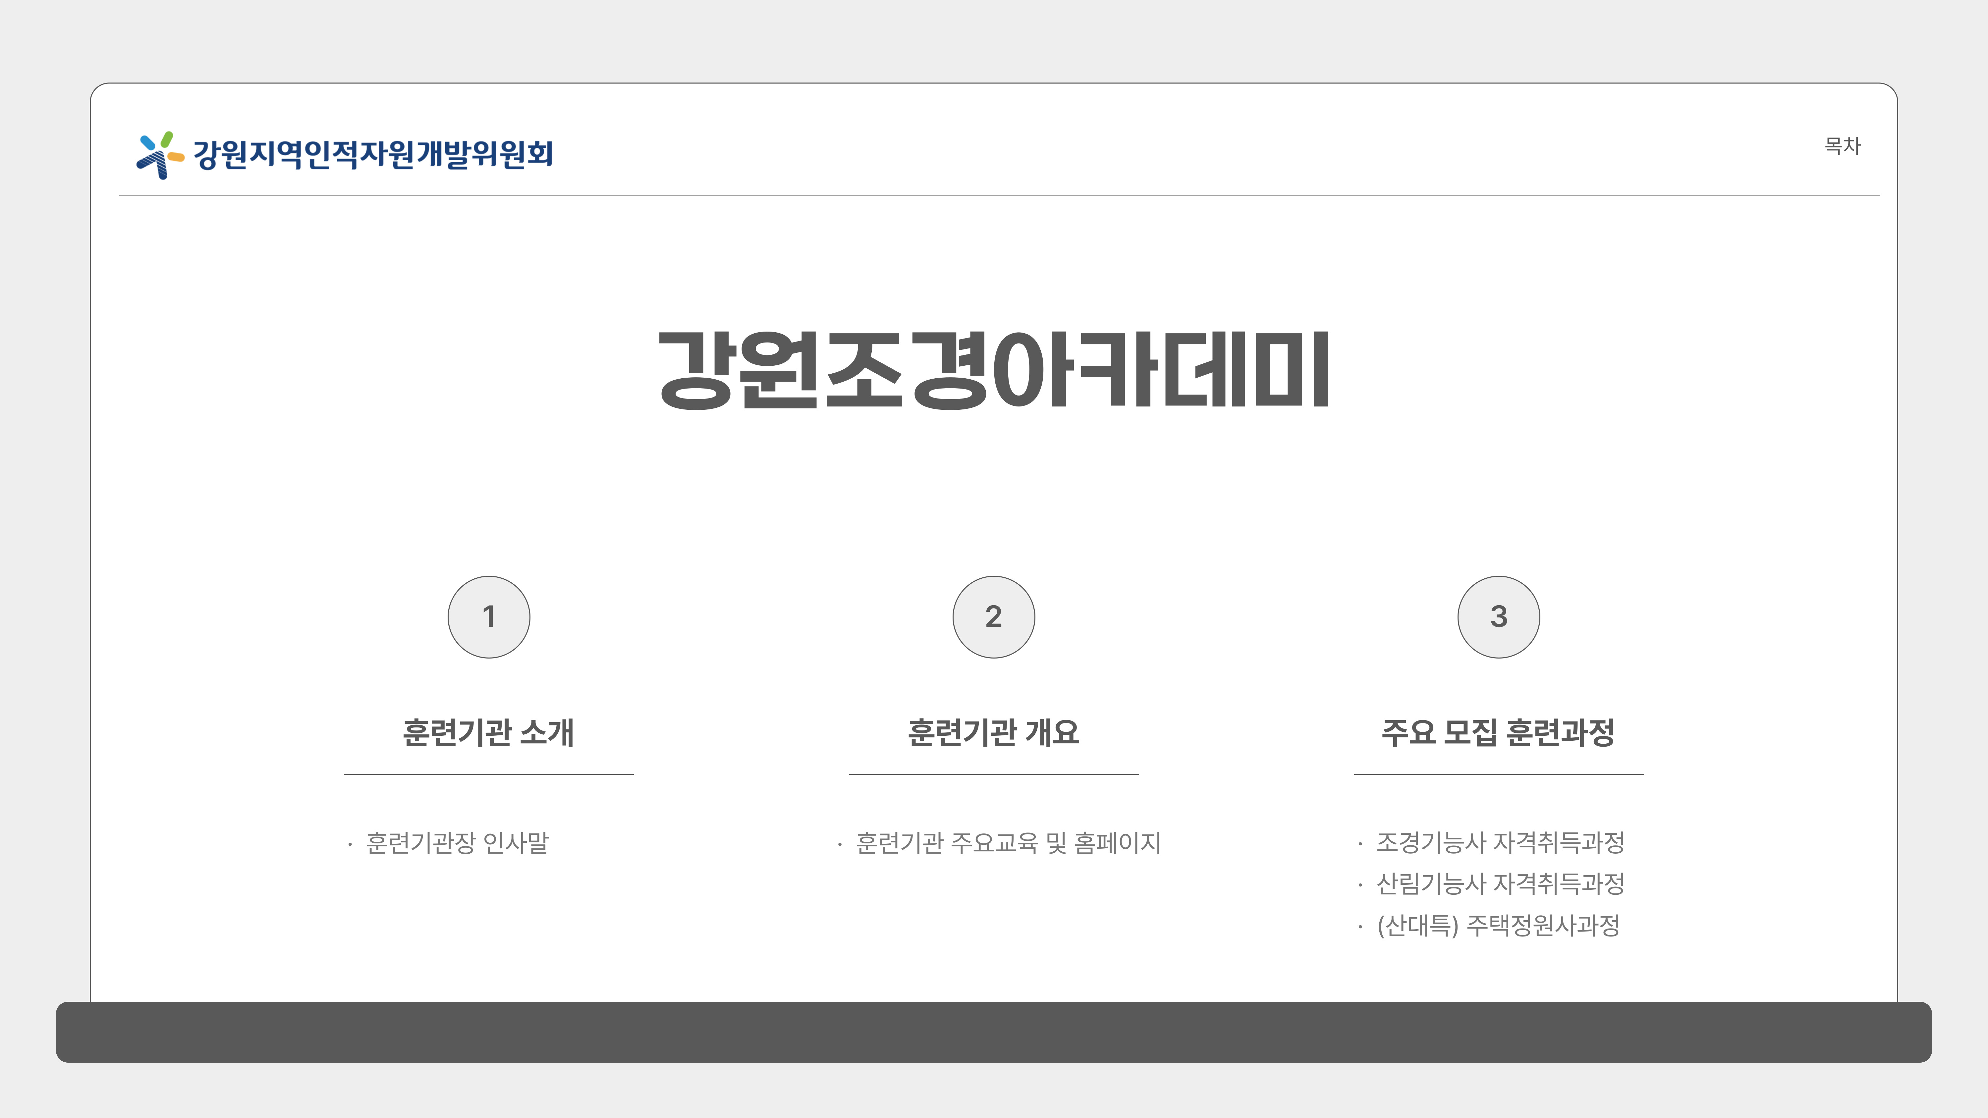Click the circle numbered 3
The image size is (1988, 1118).
pos(1498,616)
